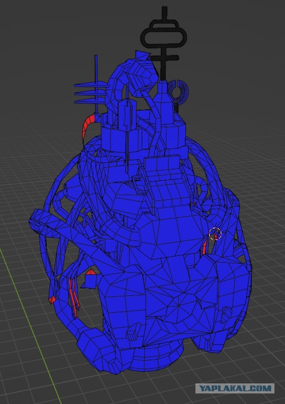Click the 3D cursor circle on the model

pos(215,234)
